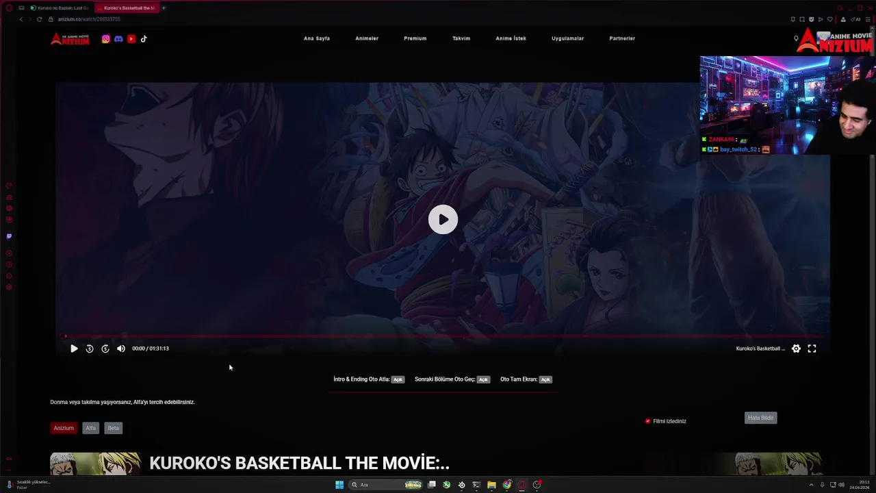Open the TikTok profile icon
Image resolution: width=876 pixels, height=493 pixels.
(144, 39)
